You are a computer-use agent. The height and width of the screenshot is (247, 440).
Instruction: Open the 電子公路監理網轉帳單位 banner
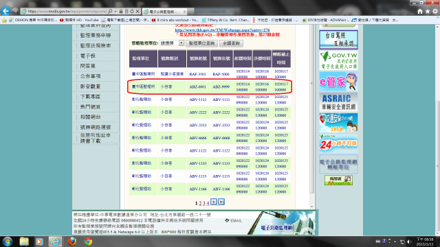(x=338, y=165)
